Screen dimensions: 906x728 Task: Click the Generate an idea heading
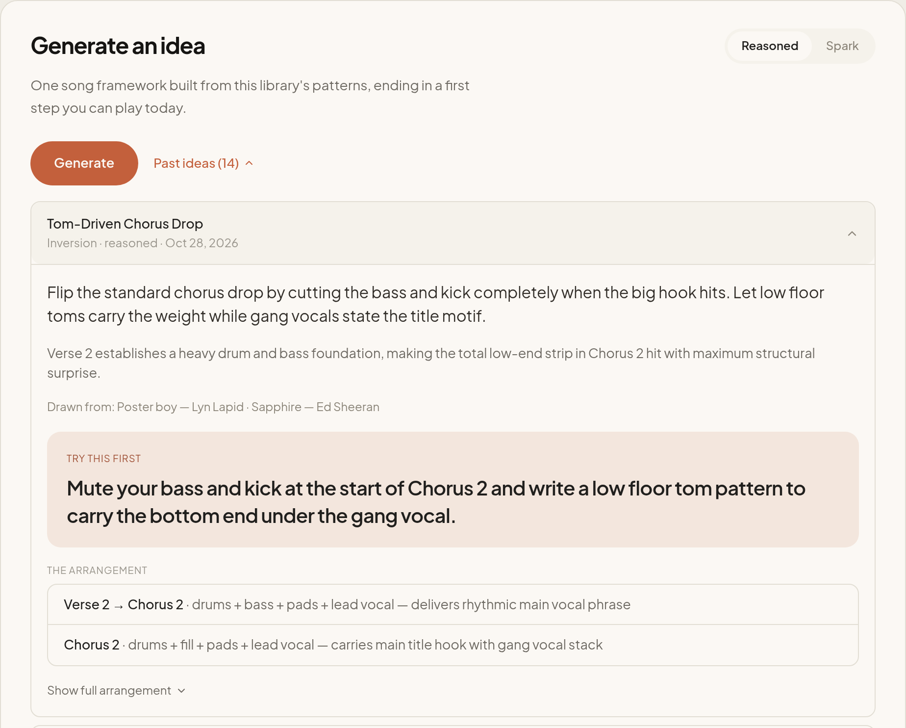[118, 46]
